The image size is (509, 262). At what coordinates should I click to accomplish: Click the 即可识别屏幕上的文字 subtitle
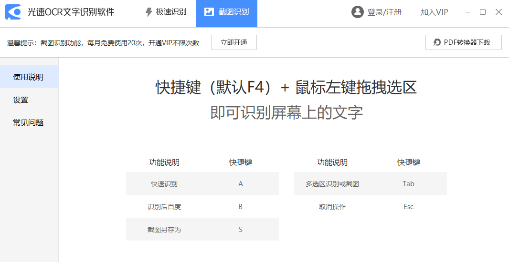click(286, 112)
